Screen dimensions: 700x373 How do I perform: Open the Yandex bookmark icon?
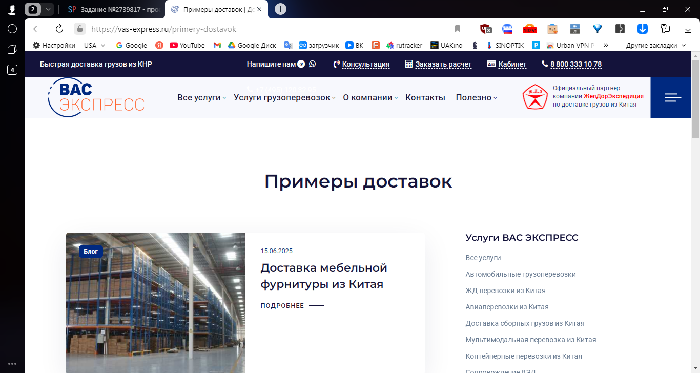tap(159, 45)
